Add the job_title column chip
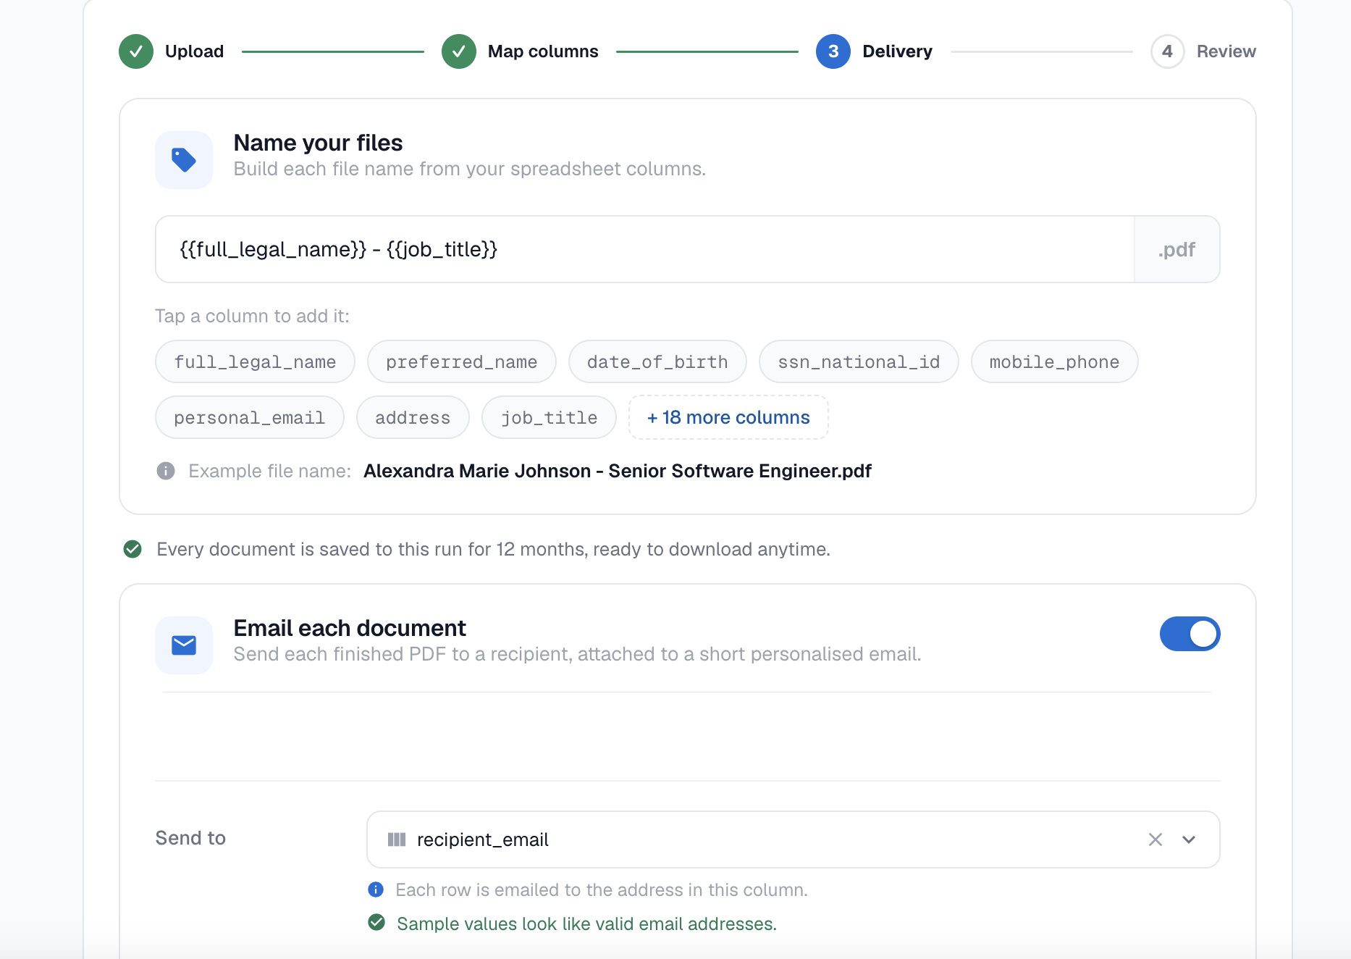The height and width of the screenshot is (959, 1351). [549, 417]
